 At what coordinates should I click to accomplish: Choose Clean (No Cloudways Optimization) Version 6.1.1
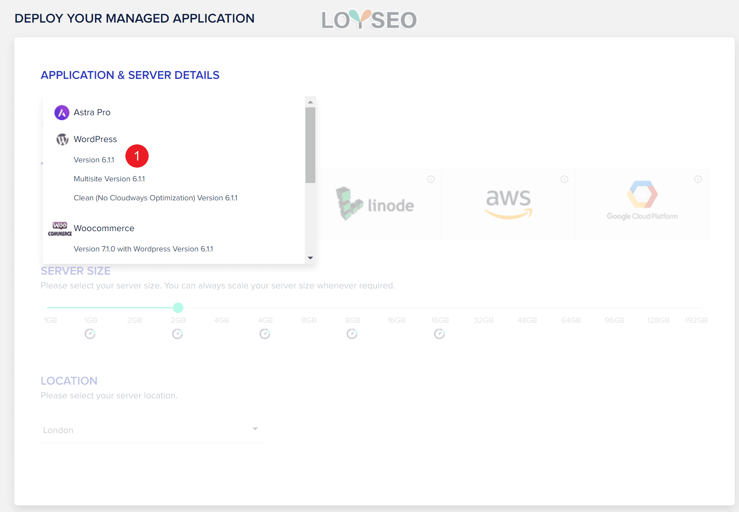pyautogui.click(x=156, y=198)
